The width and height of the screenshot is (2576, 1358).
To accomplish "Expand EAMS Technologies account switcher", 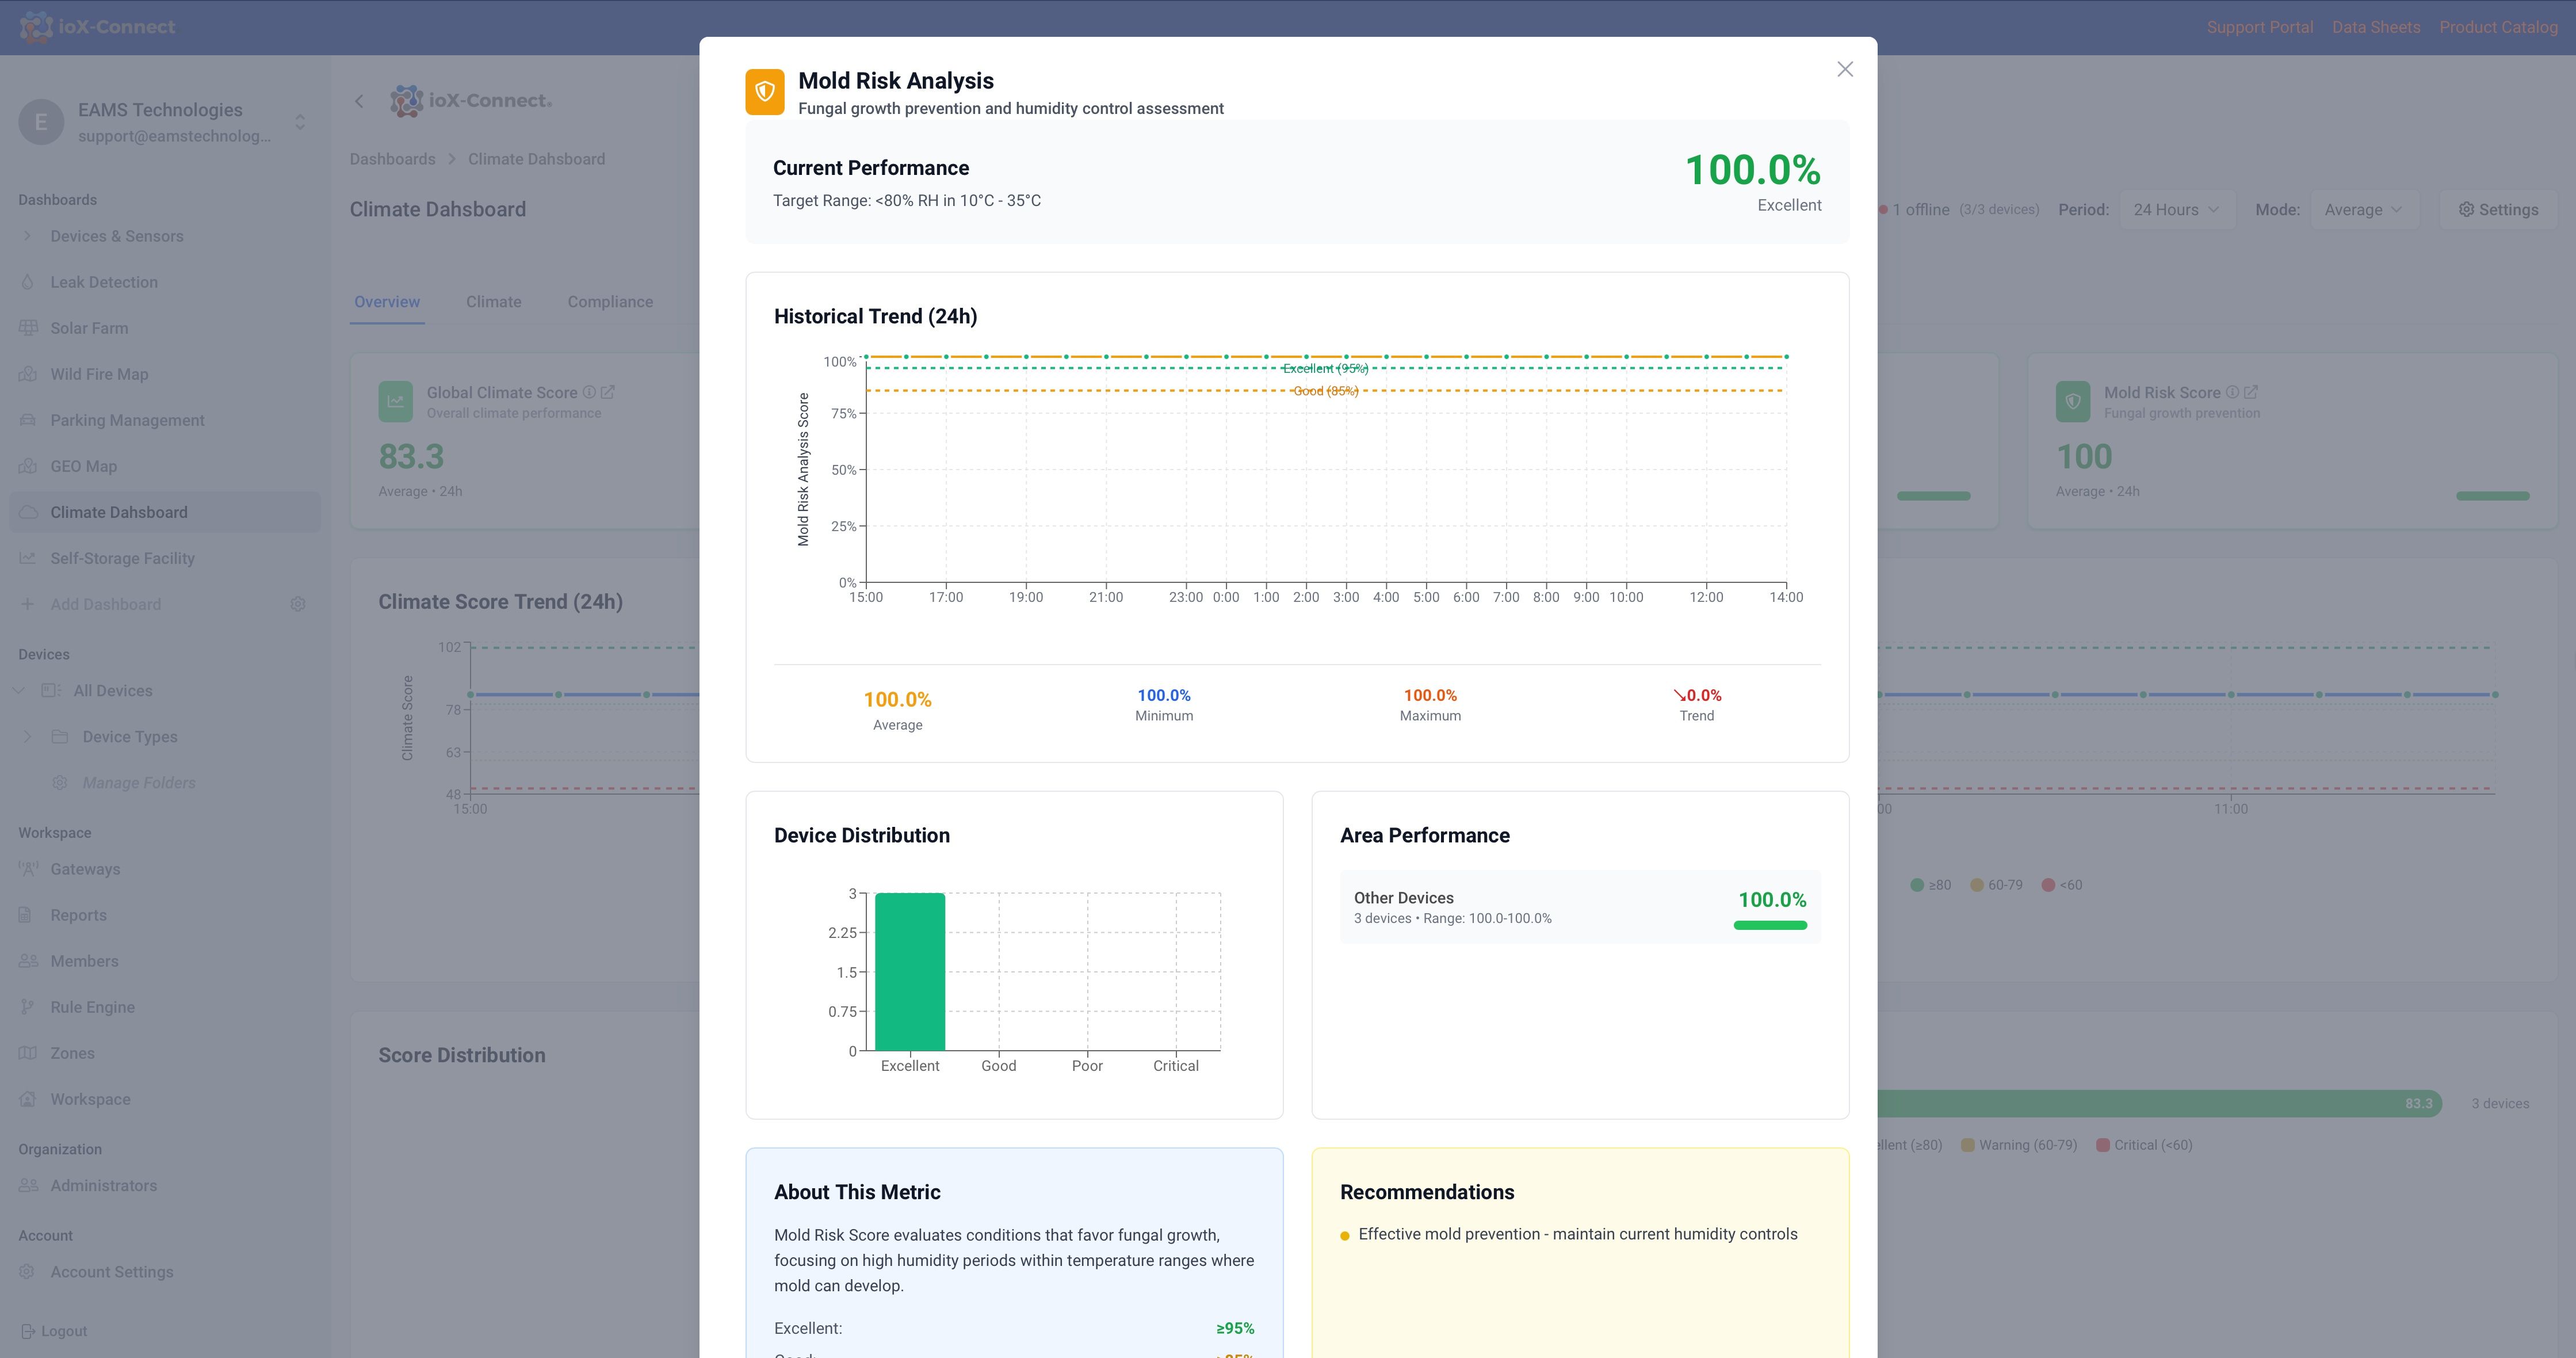I will click(x=299, y=122).
